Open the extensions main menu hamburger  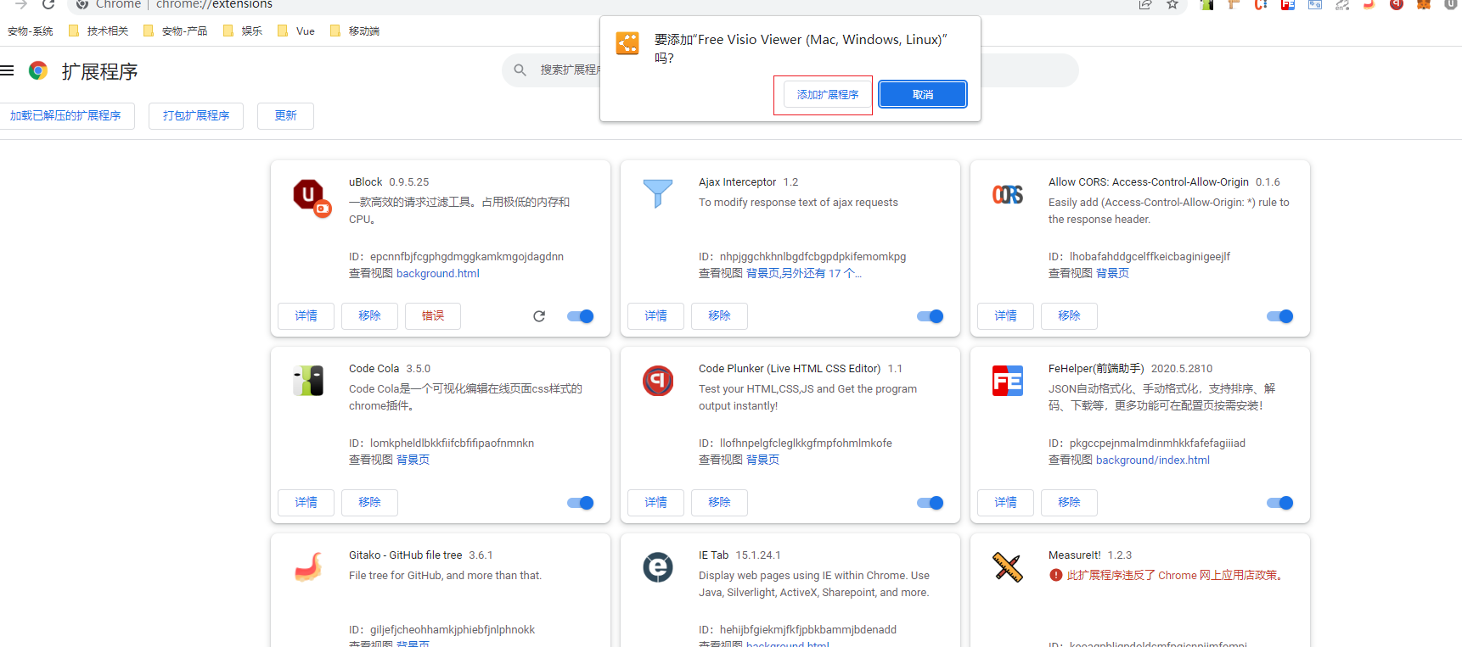pos(8,70)
